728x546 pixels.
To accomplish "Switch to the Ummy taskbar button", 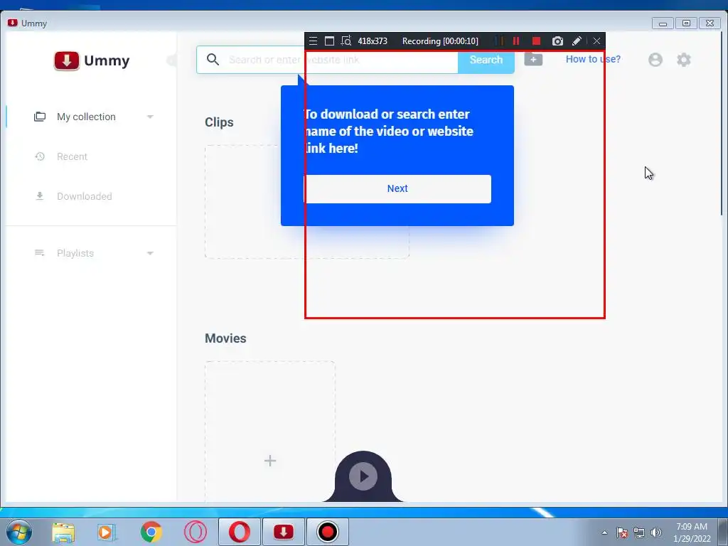I will (x=284, y=532).
